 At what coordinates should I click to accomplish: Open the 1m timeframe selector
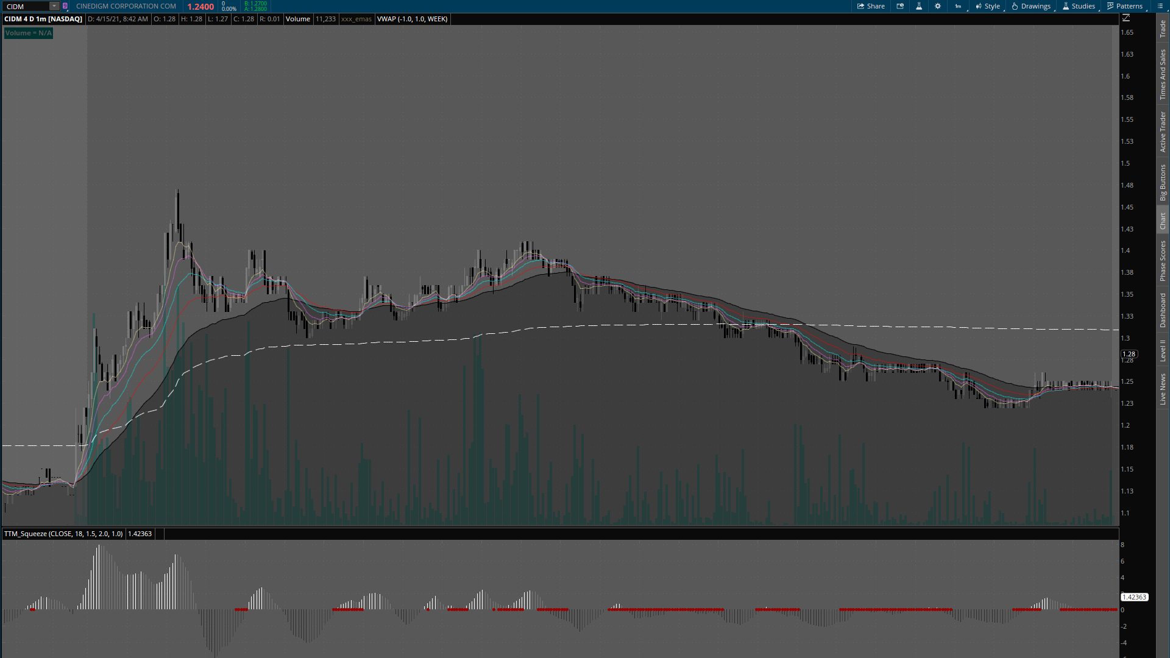[959, 6]
